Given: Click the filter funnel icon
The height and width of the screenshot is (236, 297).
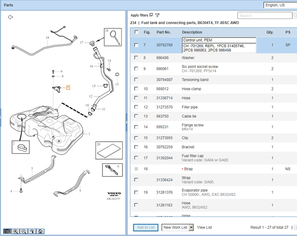Looking at the screenshot, I should pos(157,15).
